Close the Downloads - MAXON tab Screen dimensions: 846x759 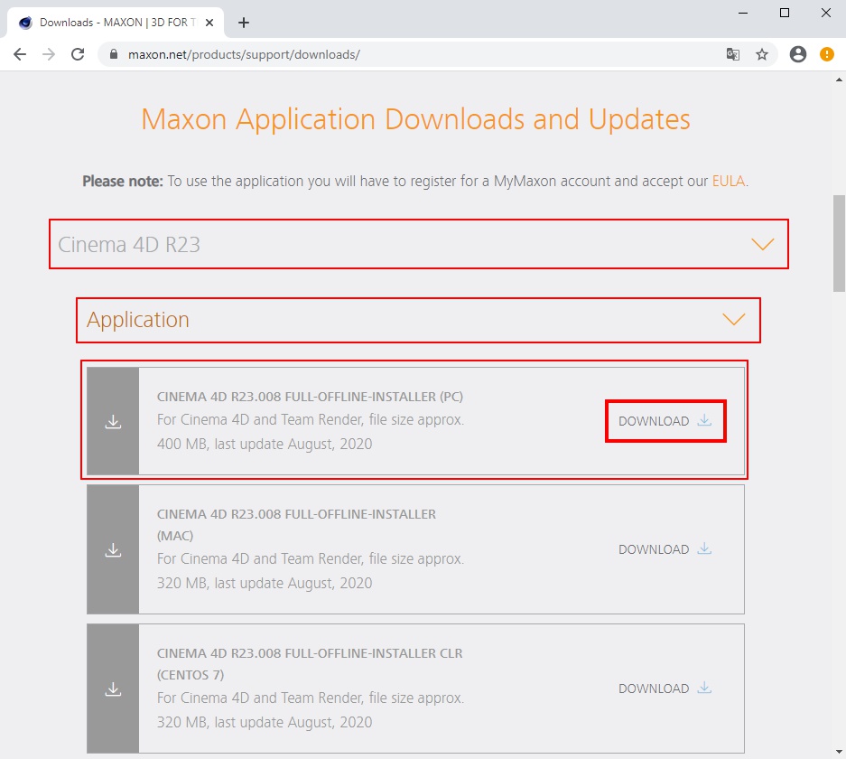point(209,23)
